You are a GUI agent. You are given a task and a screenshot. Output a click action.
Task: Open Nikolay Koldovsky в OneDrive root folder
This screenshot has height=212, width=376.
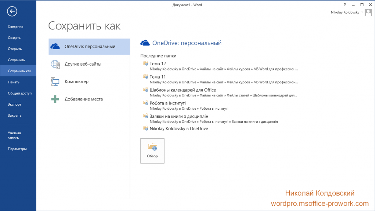point(178,129)
